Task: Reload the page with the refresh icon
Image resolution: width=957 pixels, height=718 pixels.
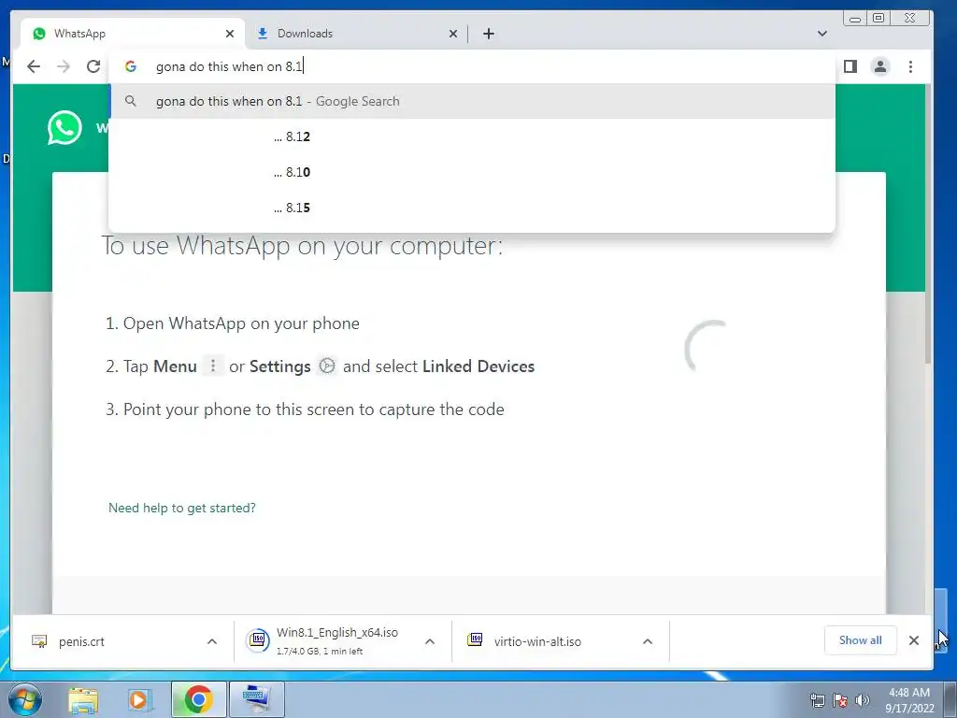Action: click(x=93, y=66)
